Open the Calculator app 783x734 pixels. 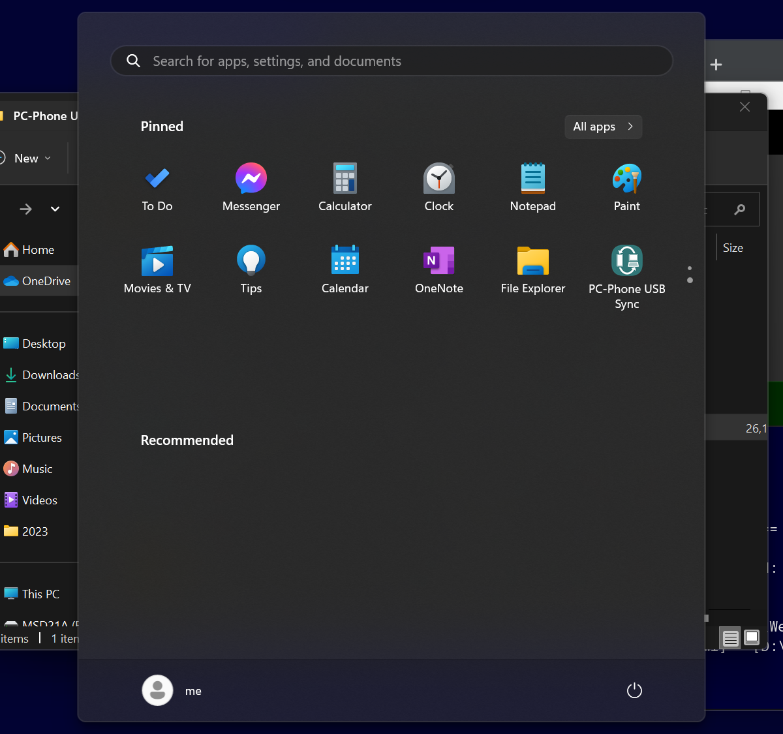345,187
